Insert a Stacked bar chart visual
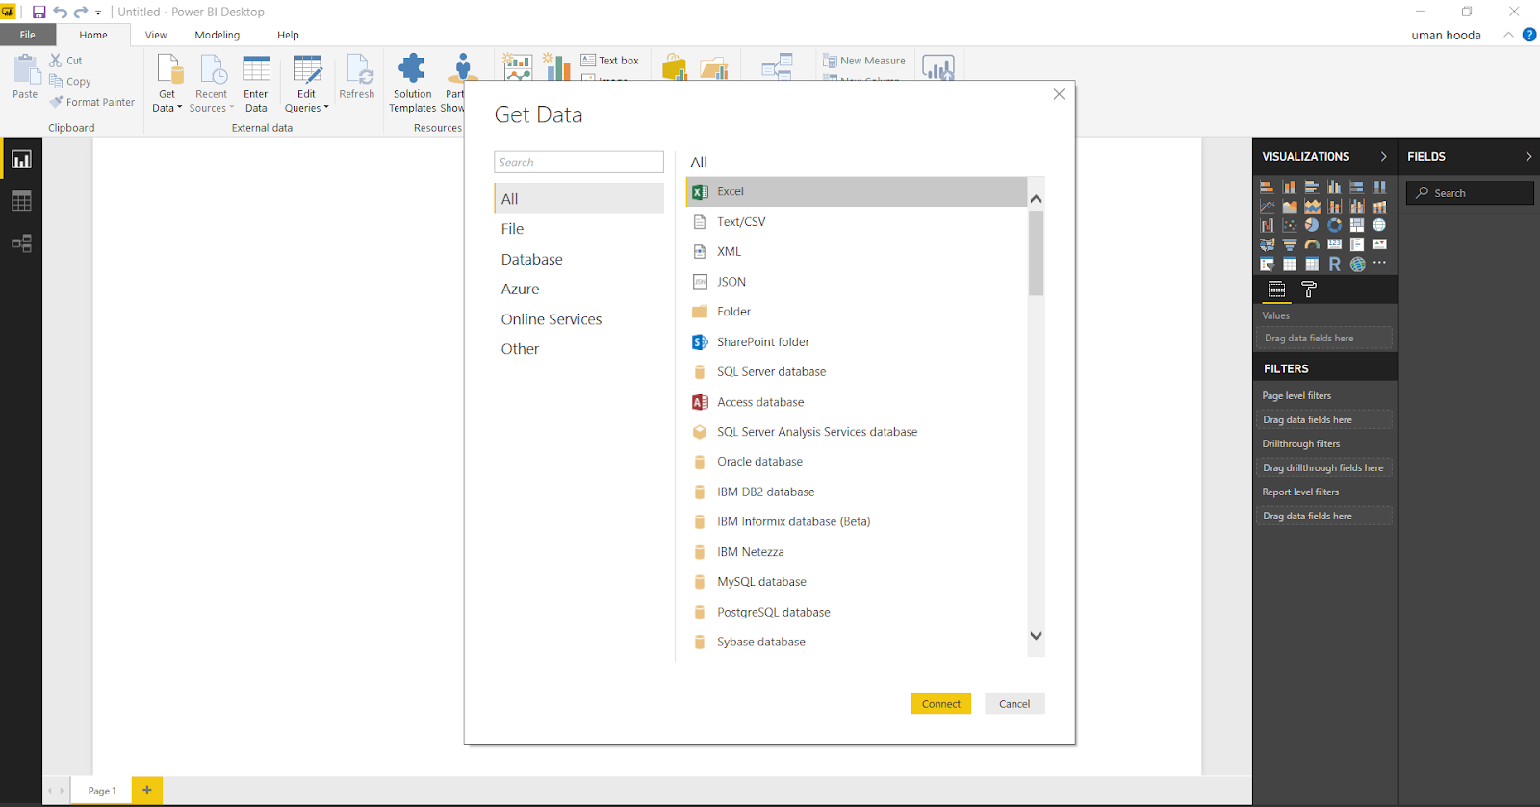The image size is (1540, 807). pyautogui.click(x=1267, y=187)
